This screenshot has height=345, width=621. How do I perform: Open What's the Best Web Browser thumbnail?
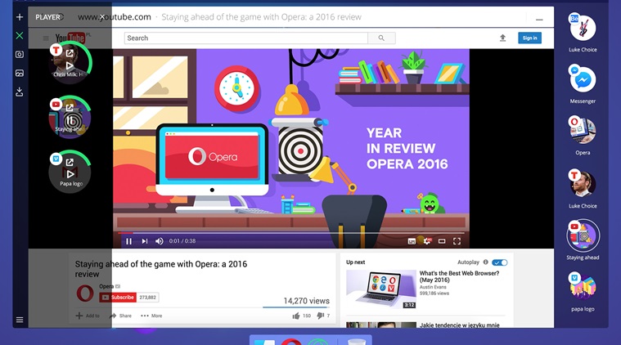tap(381, 289)
